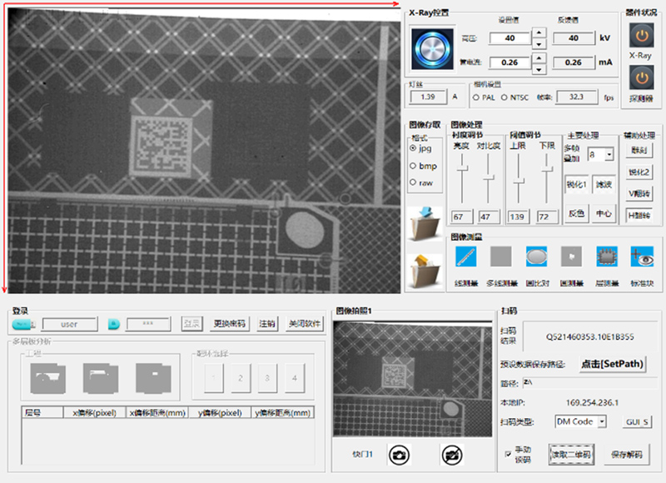Click the shutter camera icon under the snapshot
Image resolution: width=666 pixels, height=483 pixels.
tap(400, 454)
